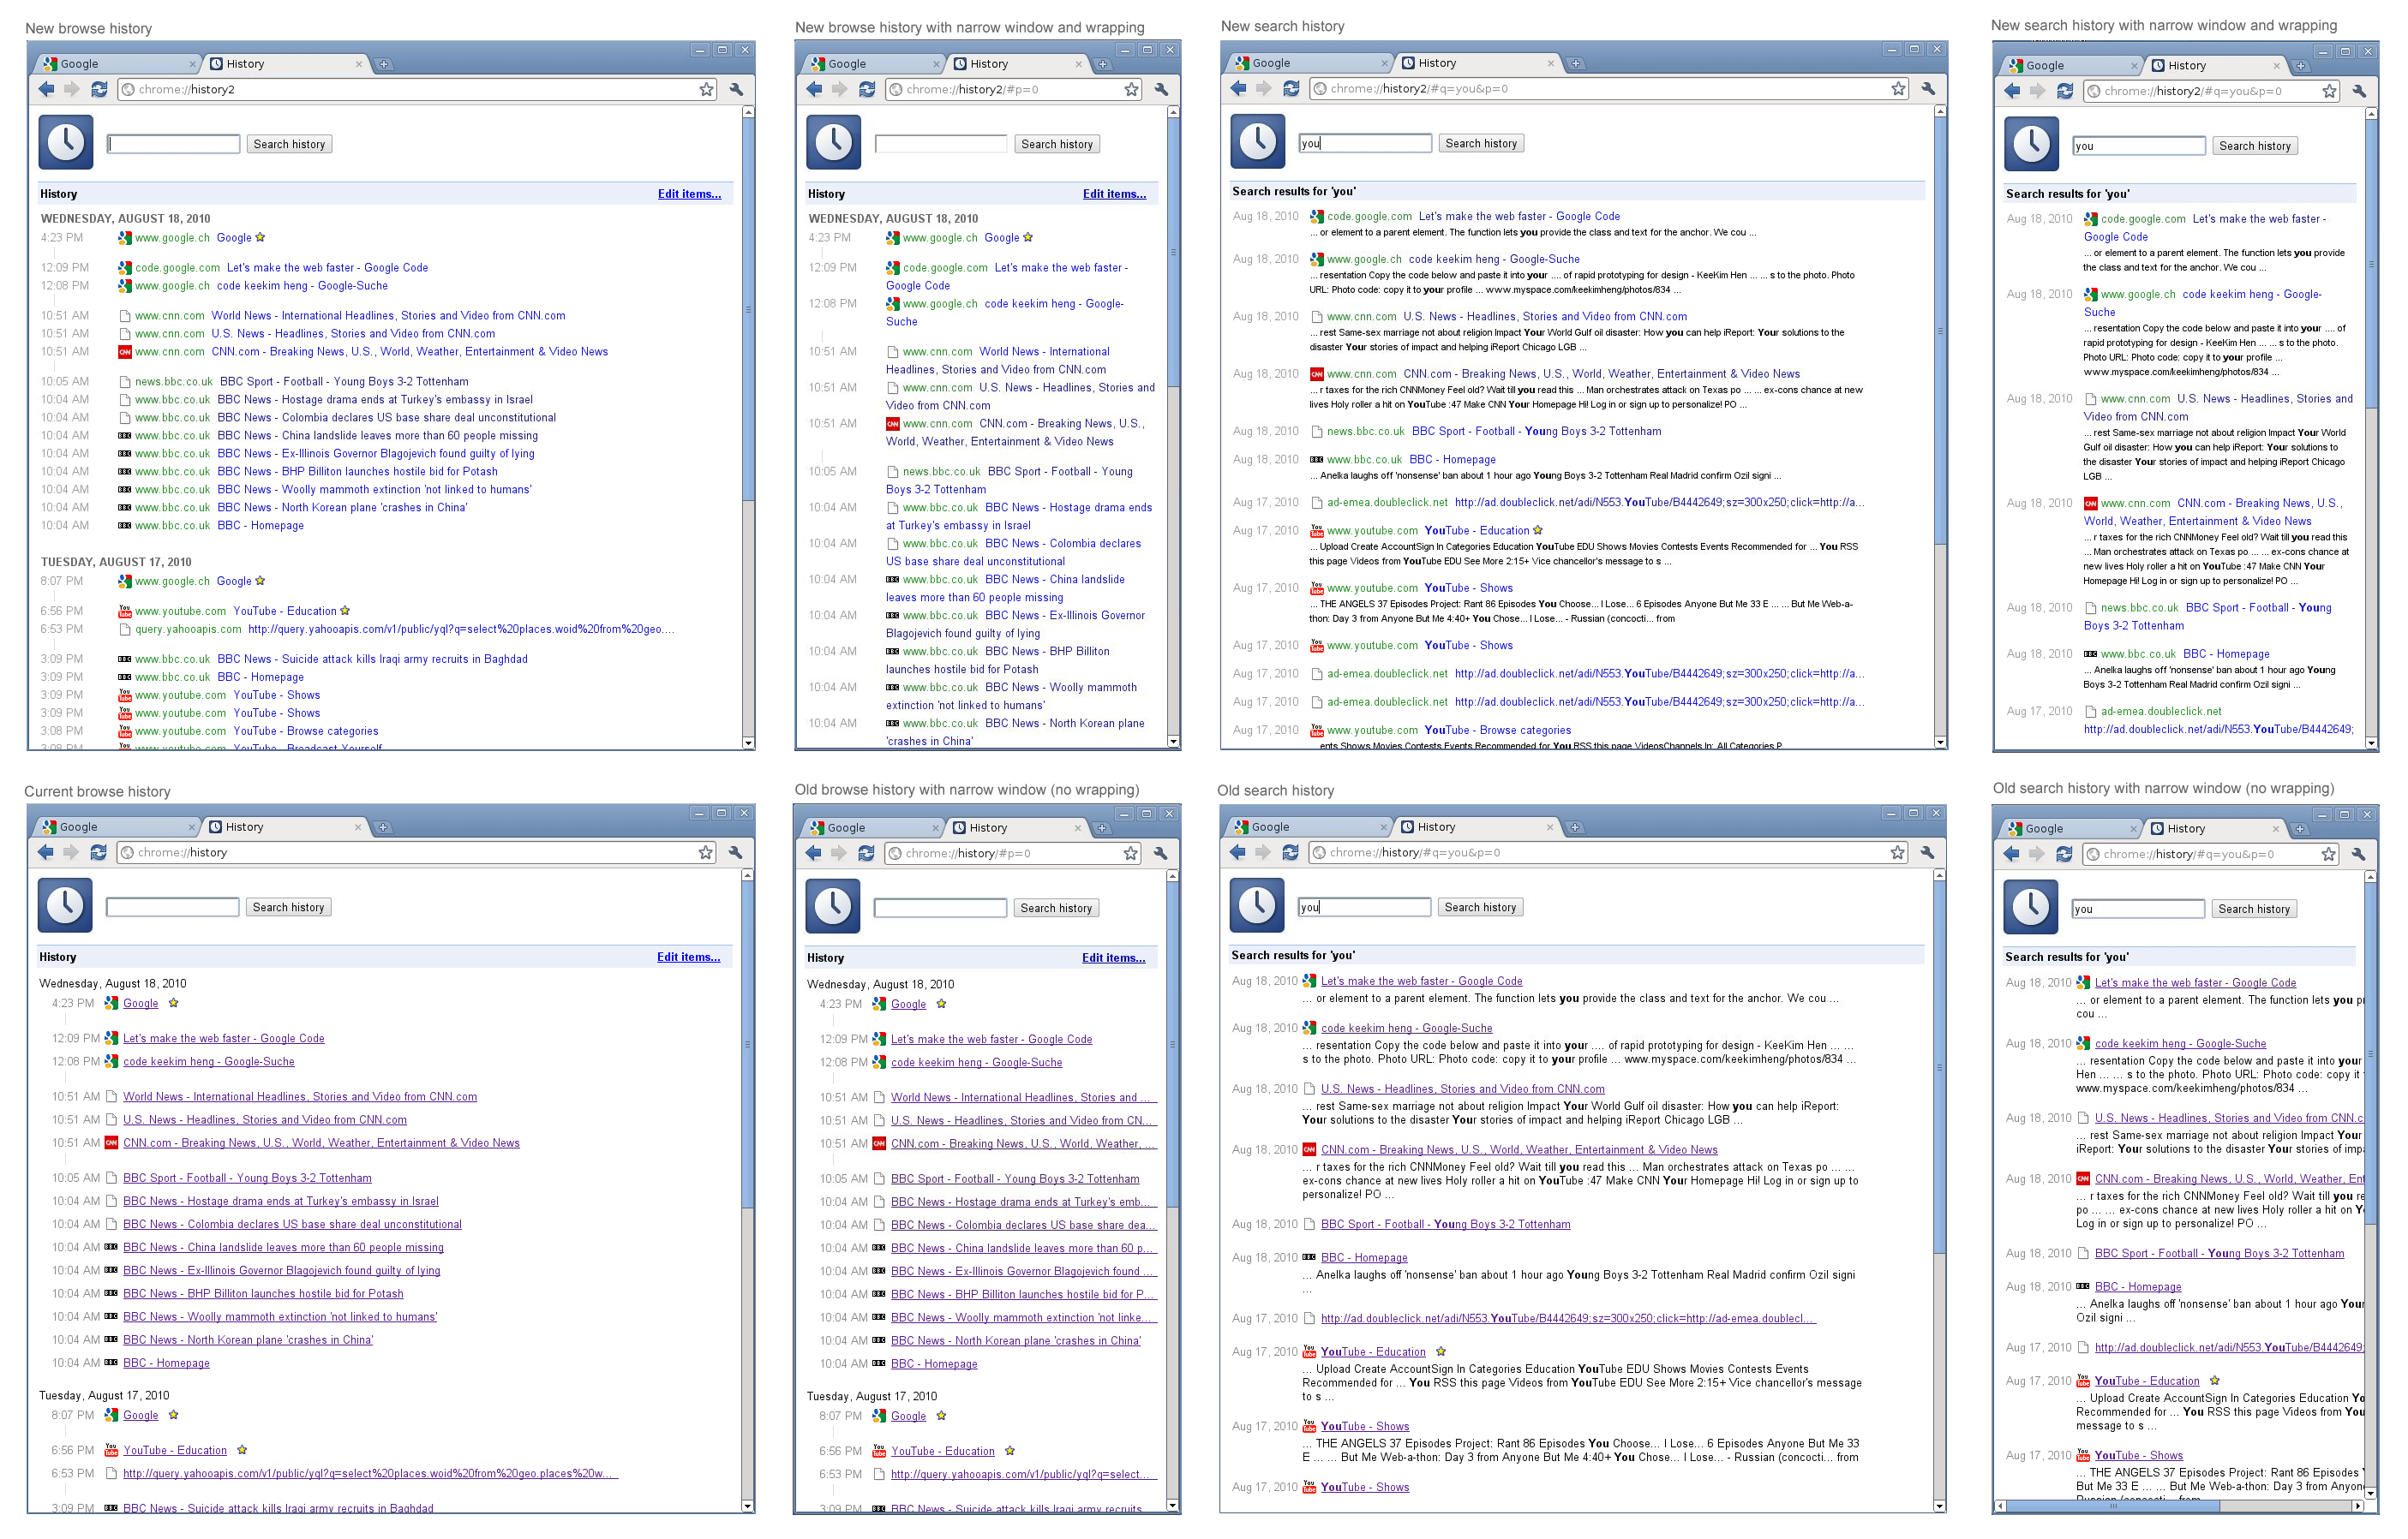Wrench icon in narrow 'New browse history' window

[x=1161, y=90]
